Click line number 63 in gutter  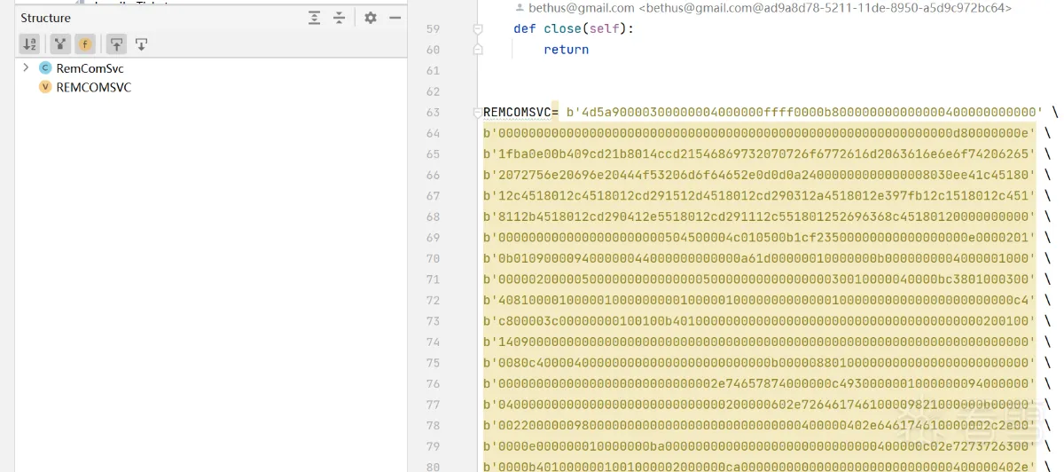tap(433, 113)
